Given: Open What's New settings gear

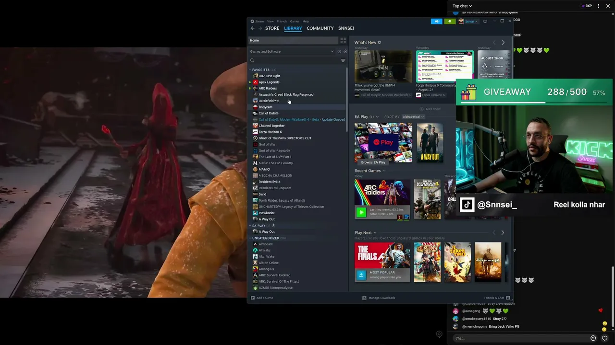Looking at the screenshot, I should tap(379, 42).
